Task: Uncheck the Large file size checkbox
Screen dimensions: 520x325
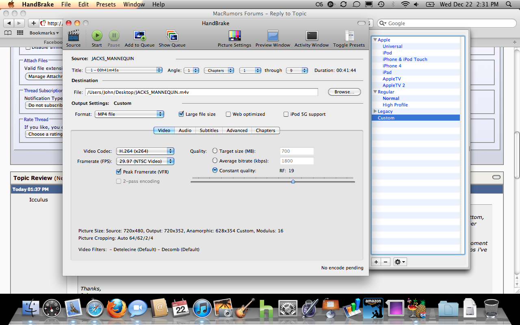Action: pos(181,114)
